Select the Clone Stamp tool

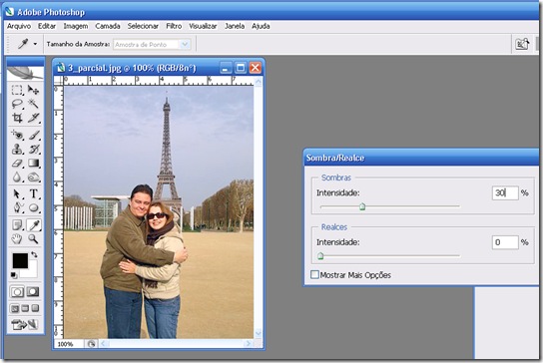(17, 150)
